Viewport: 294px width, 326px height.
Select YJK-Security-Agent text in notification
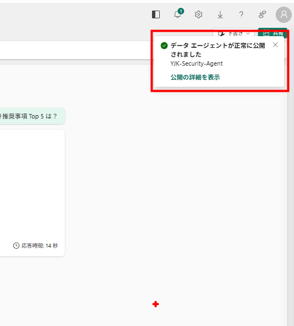click(196, 63)
